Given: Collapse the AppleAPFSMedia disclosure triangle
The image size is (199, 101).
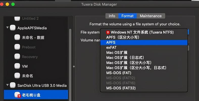Looking at the screenshot, I should pos(8,28).
